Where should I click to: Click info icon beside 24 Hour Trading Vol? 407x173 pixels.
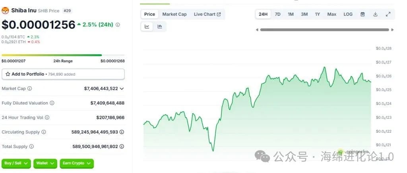(47, 118)
